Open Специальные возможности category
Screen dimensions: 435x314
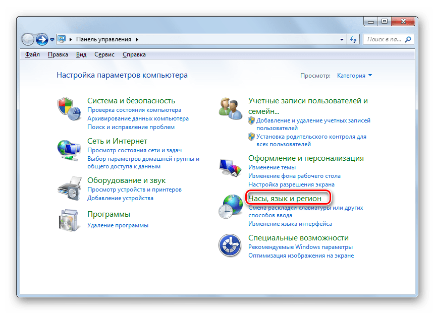click(x=299, y=238)
